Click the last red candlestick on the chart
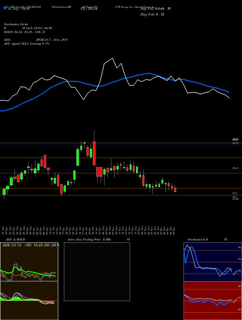This screenshot has height=320, width=242. point(175,190)
